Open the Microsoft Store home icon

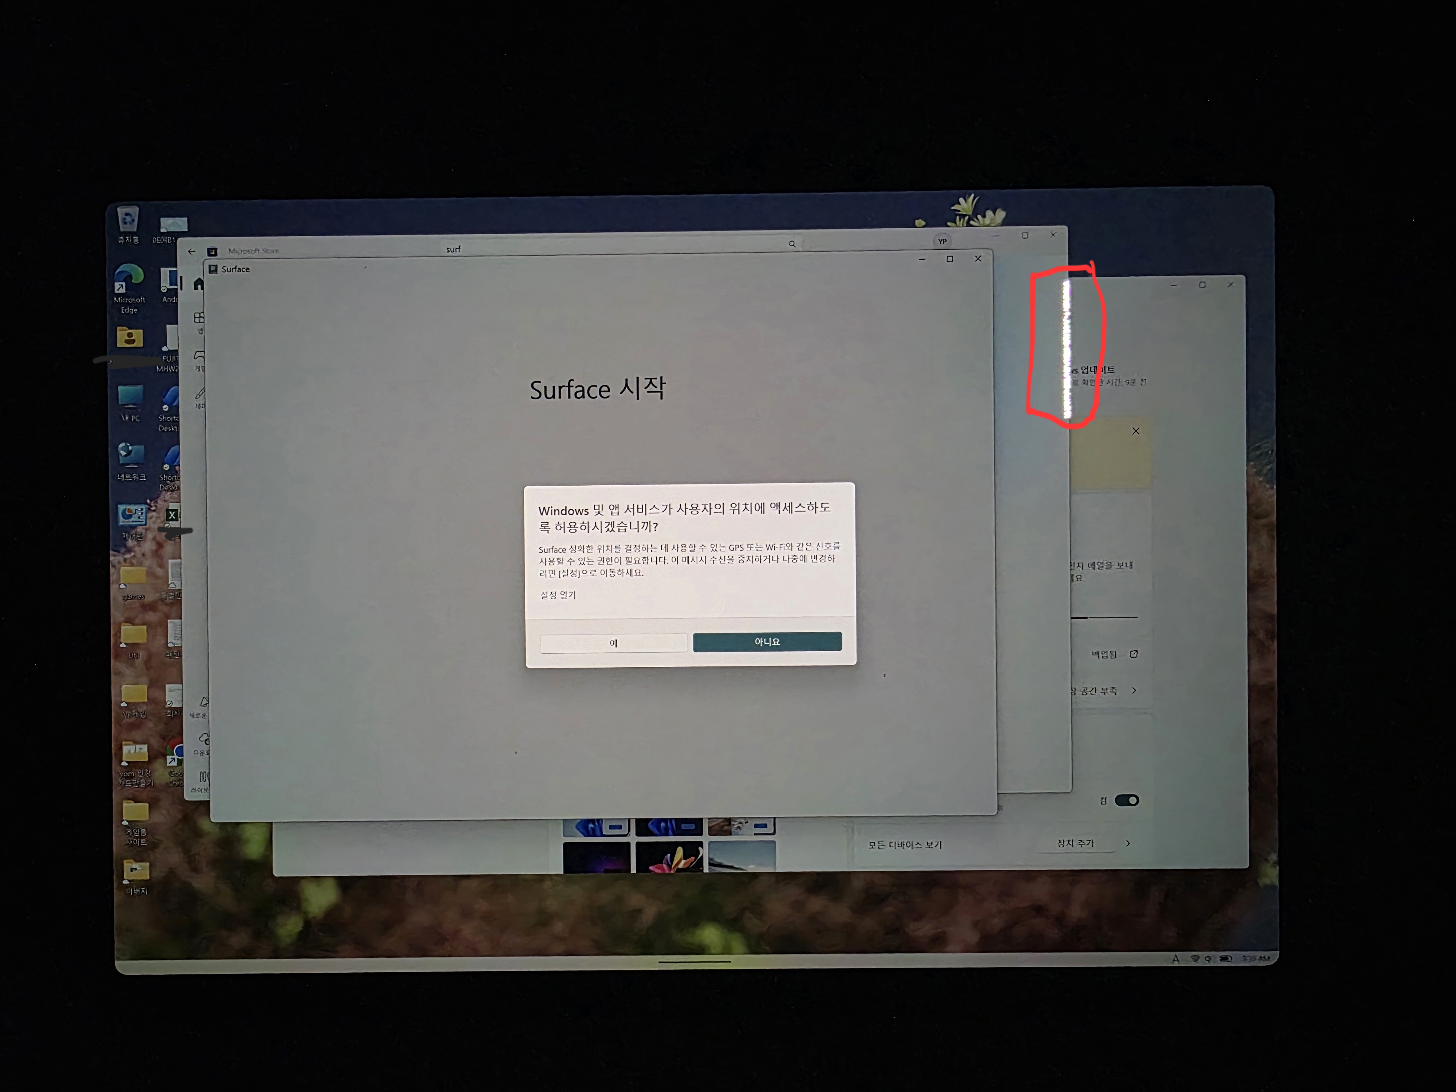click(198, 284)
